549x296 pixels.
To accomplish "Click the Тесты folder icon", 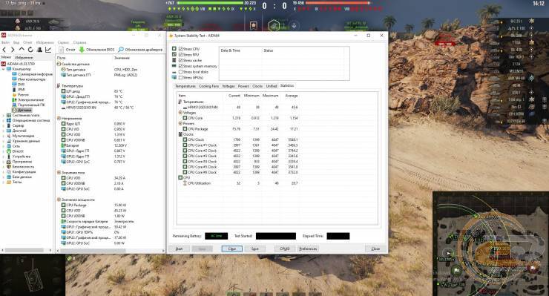I will (x=9, y=182).
